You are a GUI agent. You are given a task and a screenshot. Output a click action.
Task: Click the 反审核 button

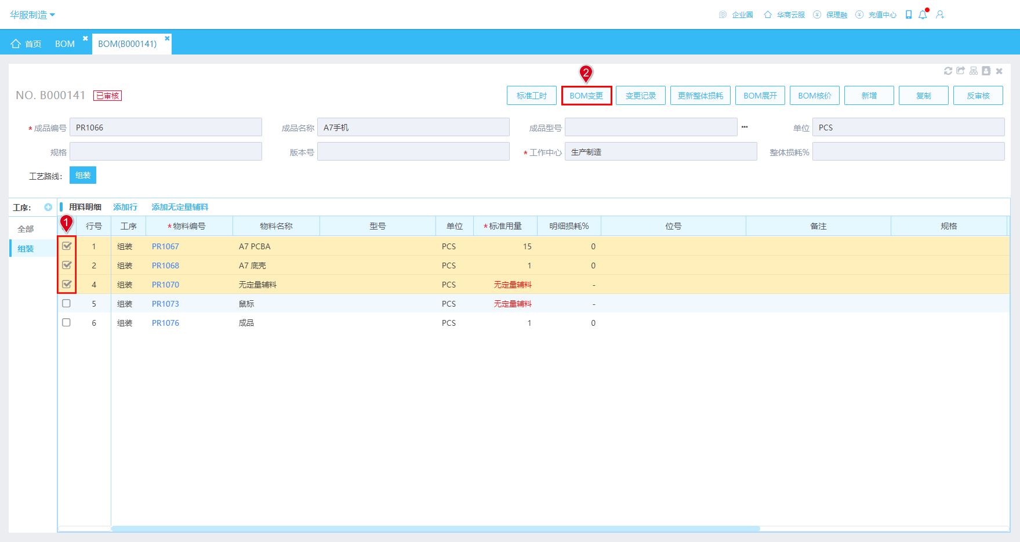coord(978,96)
